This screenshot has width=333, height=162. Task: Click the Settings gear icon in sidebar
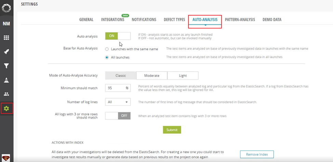click(6, 109)
